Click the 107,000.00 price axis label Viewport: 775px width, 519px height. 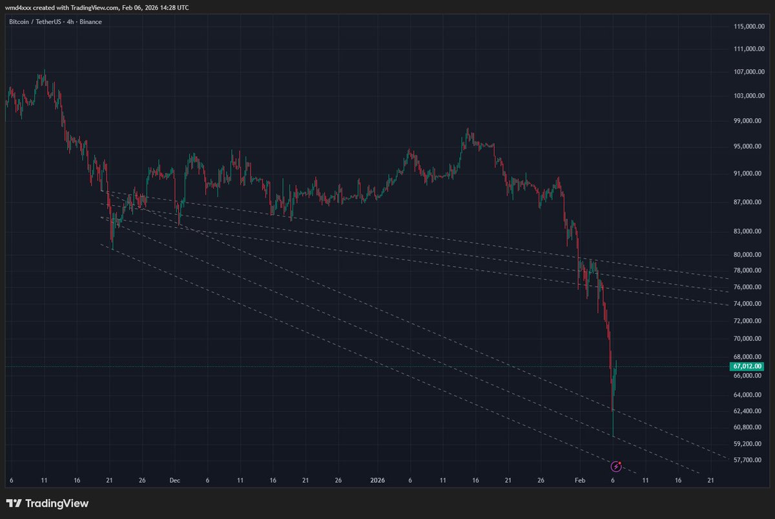[x=749, y=72]
